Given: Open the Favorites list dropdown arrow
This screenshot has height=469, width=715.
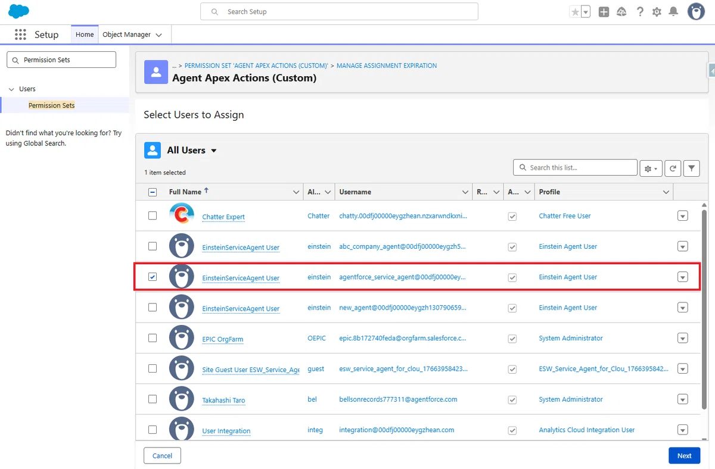Looking at the screenshot, I should point(586,12).
